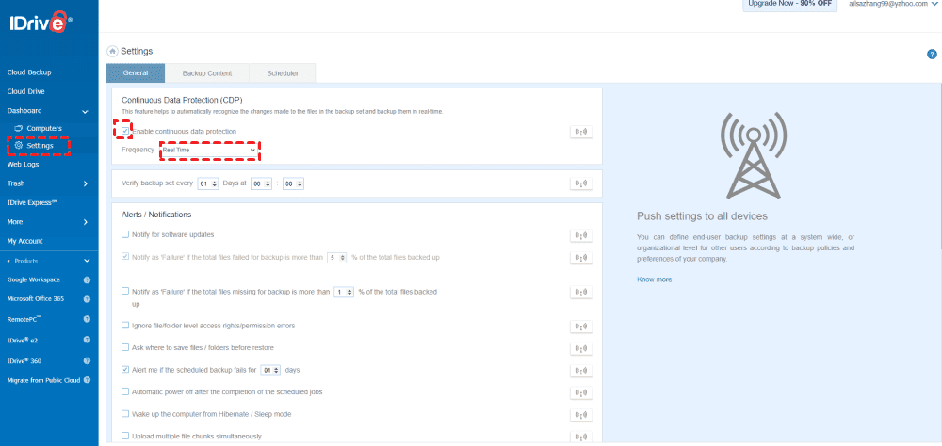942x446 pixels.
Task: Switch to the Backup Content tab
Action: (207, 73)
